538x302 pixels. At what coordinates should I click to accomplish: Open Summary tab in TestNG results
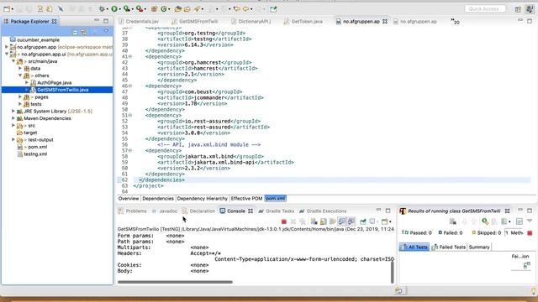(x=479, y=247)
